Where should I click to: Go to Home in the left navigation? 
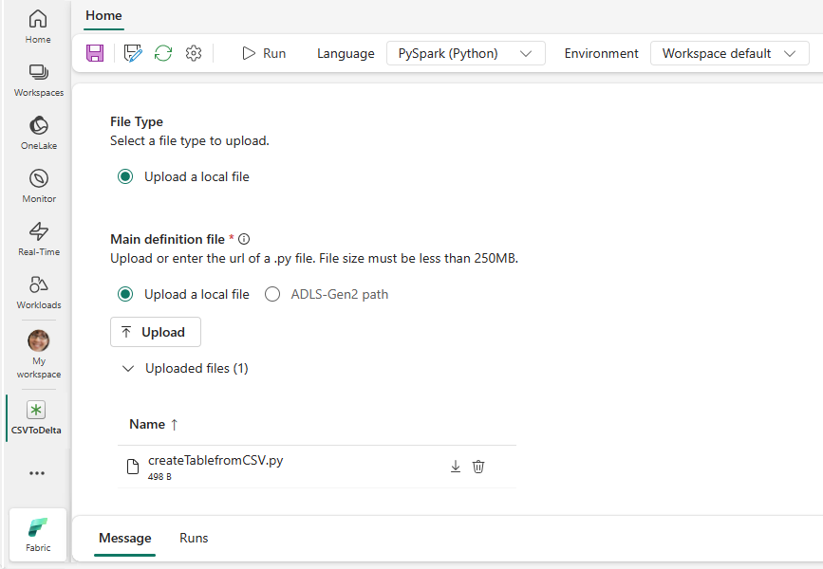point(38,27)
